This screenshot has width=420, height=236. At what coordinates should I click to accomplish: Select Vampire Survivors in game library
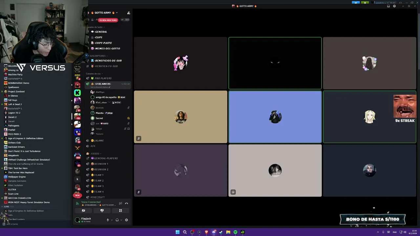(x=17, y=181)
